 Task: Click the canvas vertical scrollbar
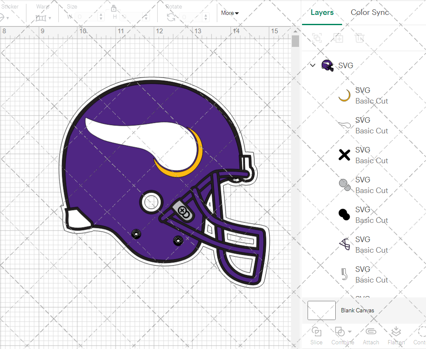pyautogui.click(x=295, y=41)
